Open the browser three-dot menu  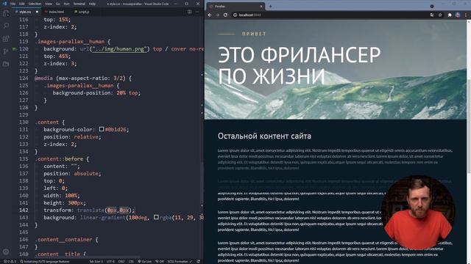466,15
